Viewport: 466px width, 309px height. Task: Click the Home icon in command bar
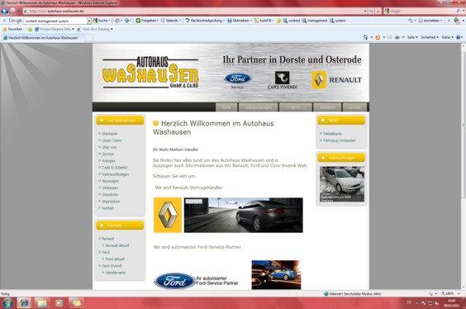(x=365, y=37)
